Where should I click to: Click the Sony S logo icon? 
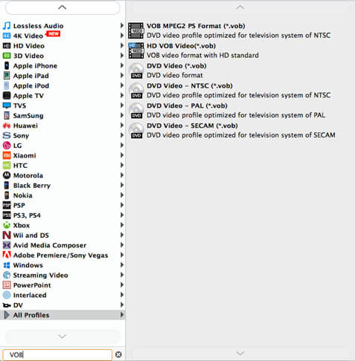tap(7, 135)
